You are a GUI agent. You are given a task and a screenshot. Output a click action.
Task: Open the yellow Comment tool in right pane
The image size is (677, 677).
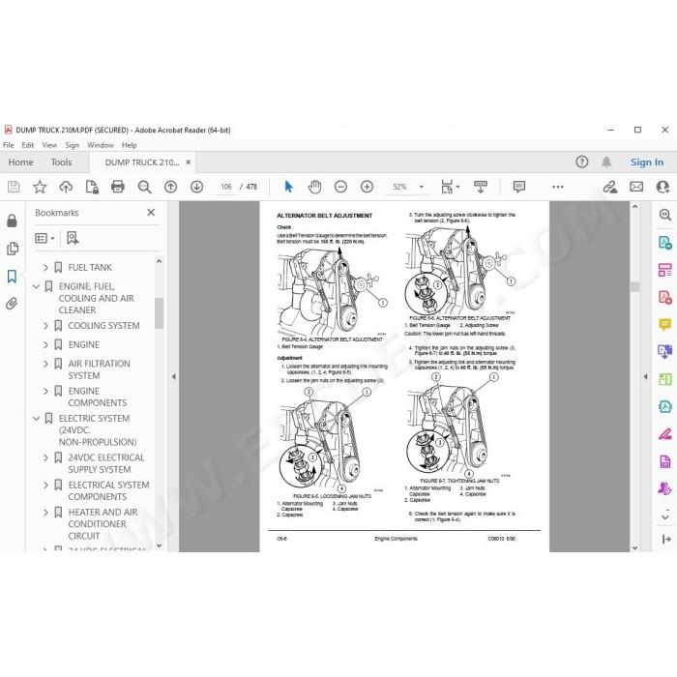pos(665,324)
